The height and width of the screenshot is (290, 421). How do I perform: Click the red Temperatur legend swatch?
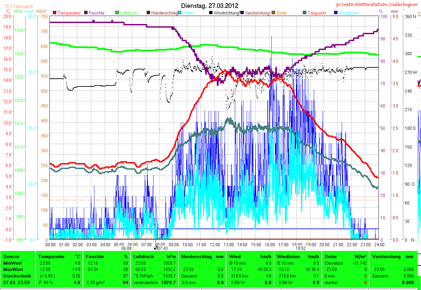click(x=55, y=13)
